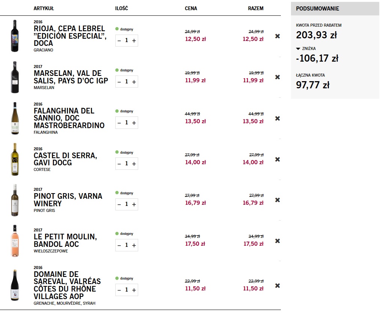Increase quantity of Rioja Cepa Lebrel
Image resolution: width=380 pixels, height=316 pixels.
[x=134, y=41]
